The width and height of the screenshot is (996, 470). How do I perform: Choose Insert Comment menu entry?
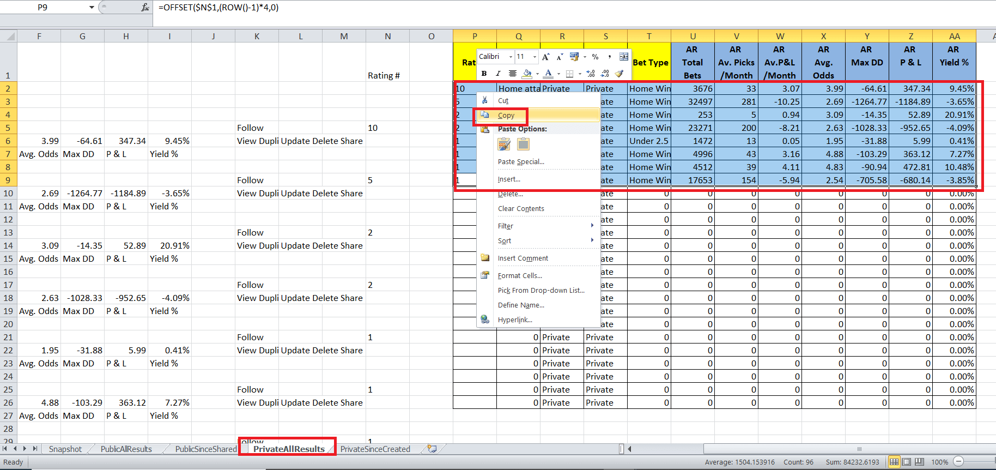tap(538, 258)
